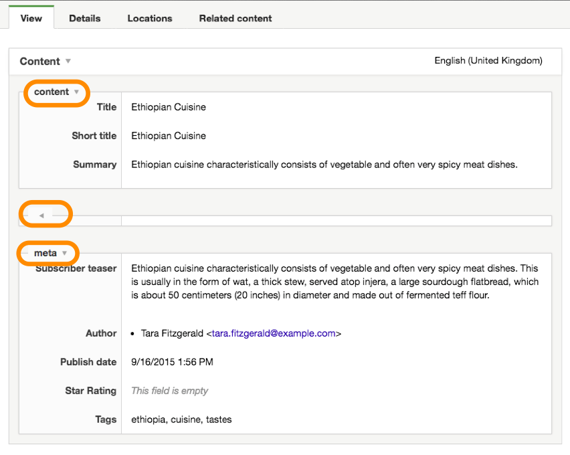570x455 pixels.
Task: Click the tara.fitzgerald@example.com email link
Action: (274, 333)
